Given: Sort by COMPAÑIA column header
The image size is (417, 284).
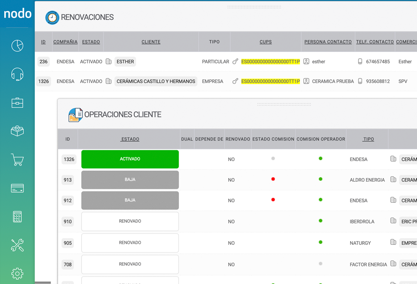Looking at the screenshot, I should (x=65, y=42).
